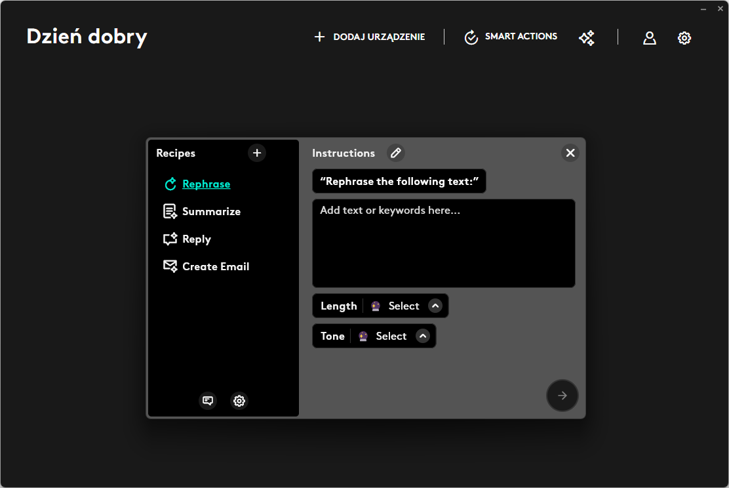Add a new recipe with plus button
The height and width of the screenshot is (488, 729).
[x=256, y=153]
